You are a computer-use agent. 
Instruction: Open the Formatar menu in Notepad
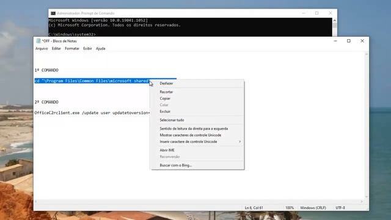click(x=72, y=48)
